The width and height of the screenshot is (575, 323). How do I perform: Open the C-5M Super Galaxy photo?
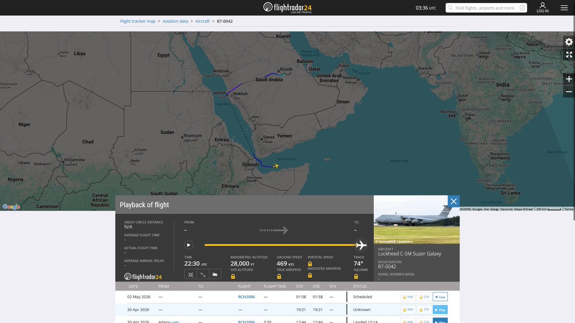[x=416, y=220]
